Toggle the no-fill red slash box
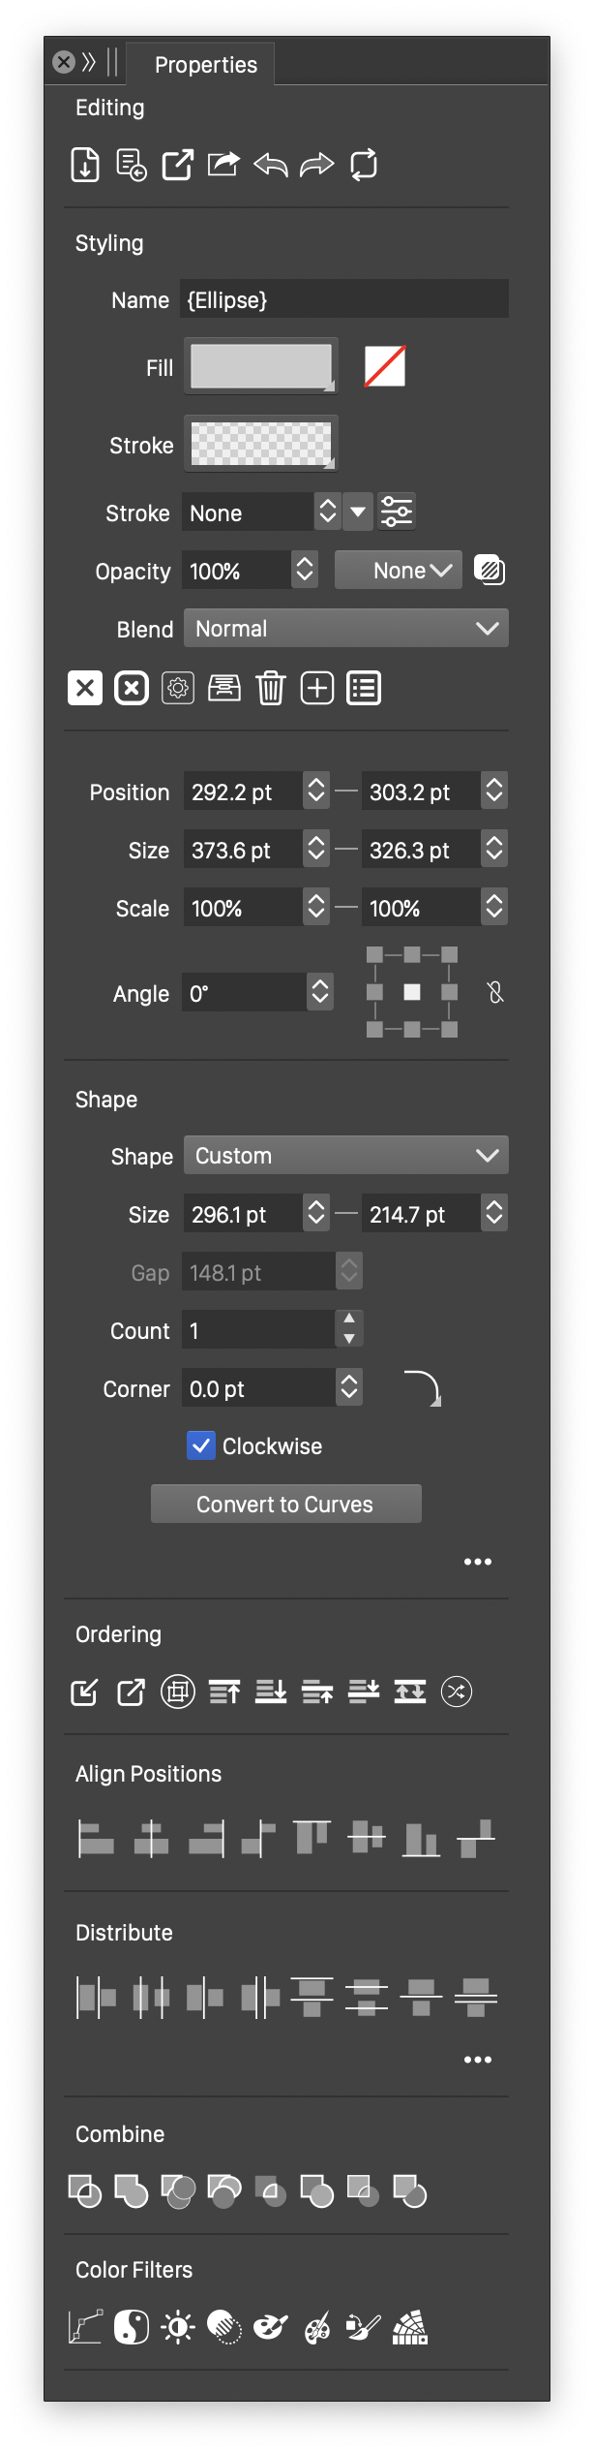Image resolution: width=594 pixels, height=2453 pixels. point(384,366)
